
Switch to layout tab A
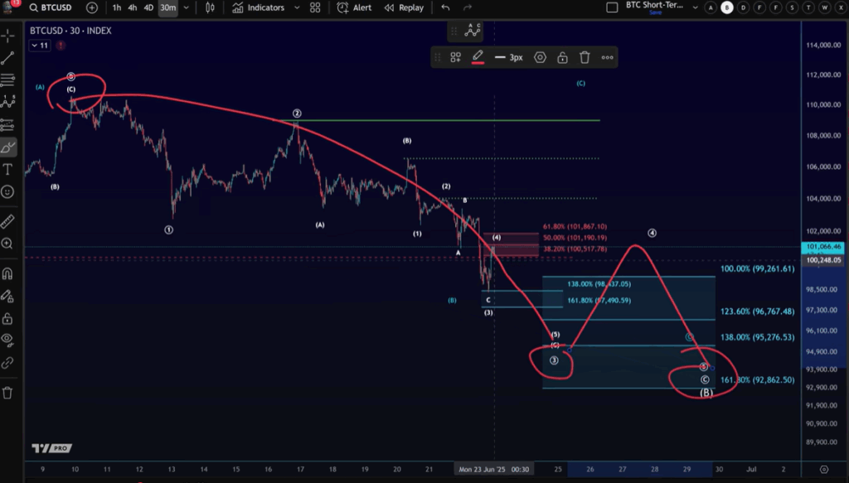(711, 7)
